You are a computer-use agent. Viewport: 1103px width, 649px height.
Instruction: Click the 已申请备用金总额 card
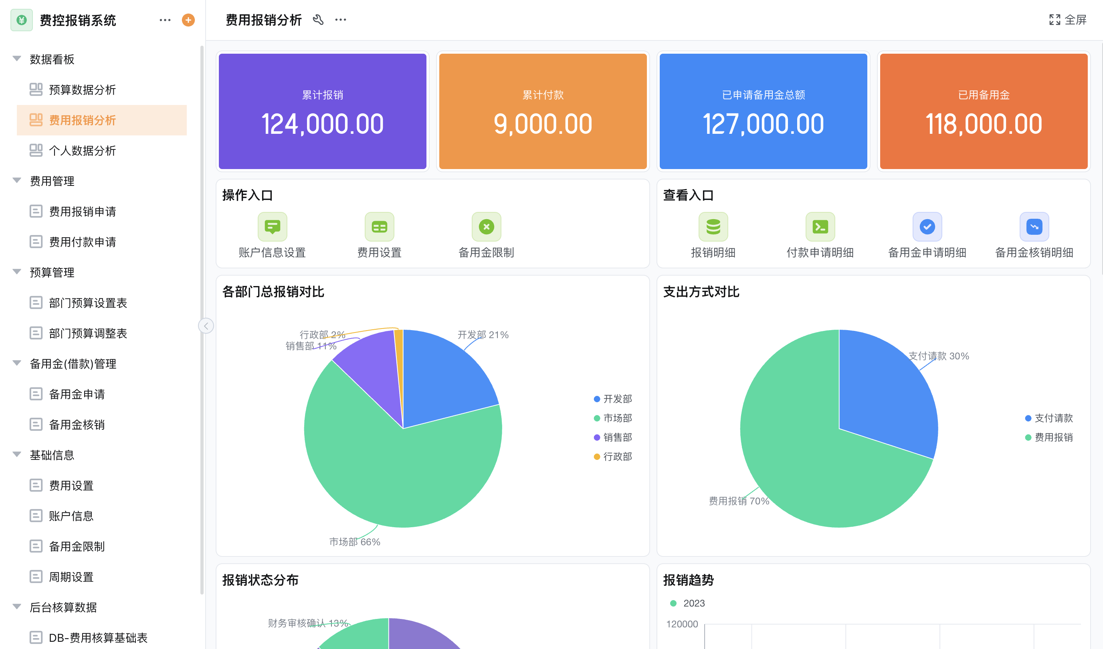pyautogui.click(x=764, y=111)
